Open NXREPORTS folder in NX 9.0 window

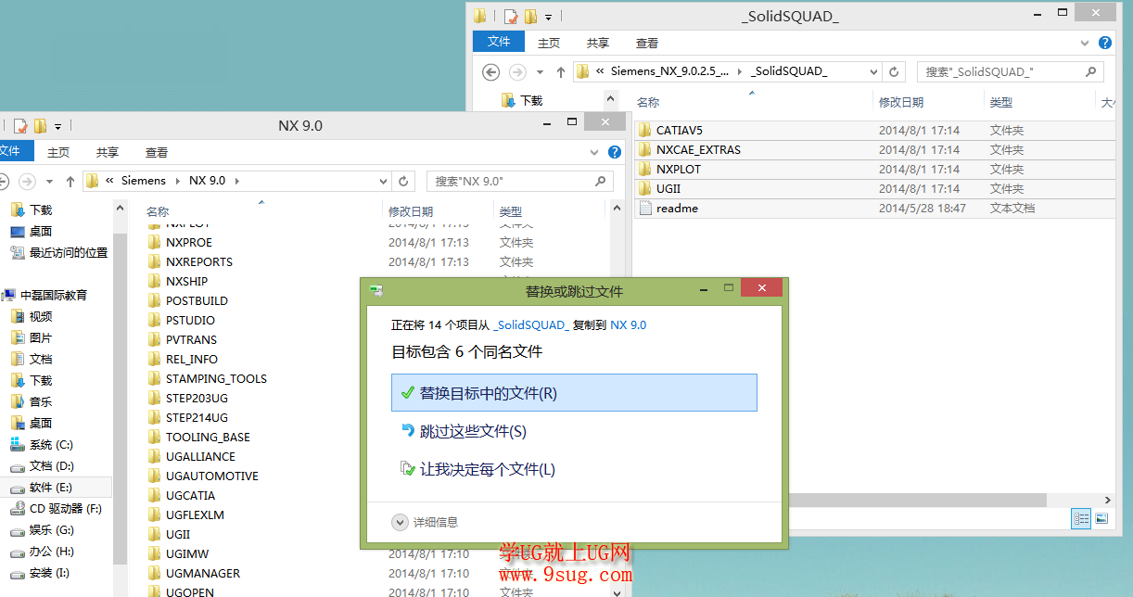coord(199,262)
